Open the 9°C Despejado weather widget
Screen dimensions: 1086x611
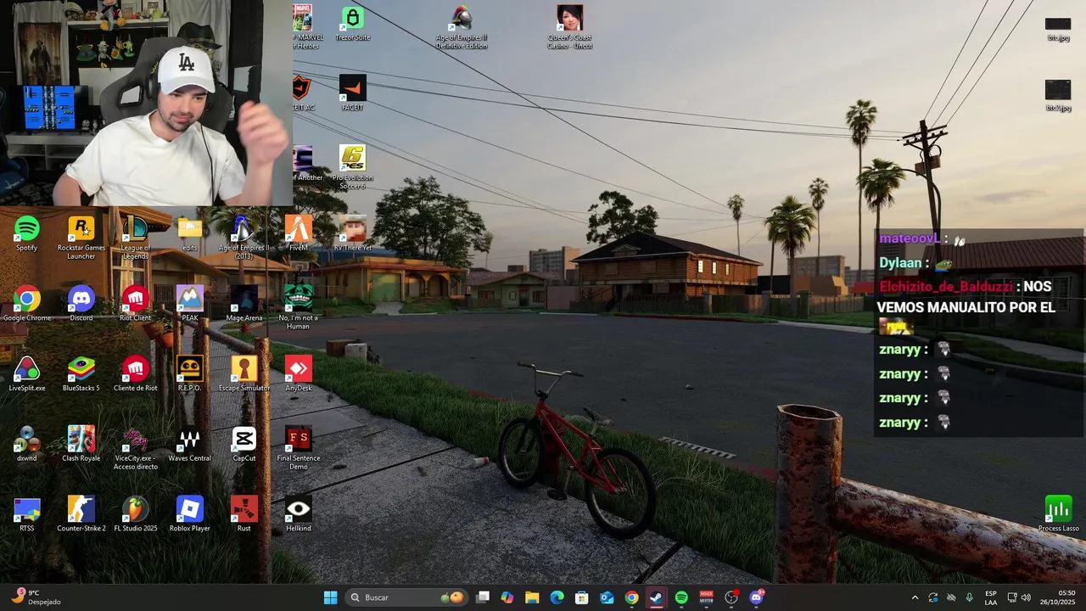tap(36, 597)
